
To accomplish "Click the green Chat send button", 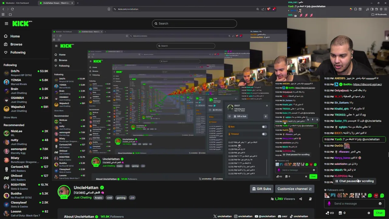I will point(379,213).
